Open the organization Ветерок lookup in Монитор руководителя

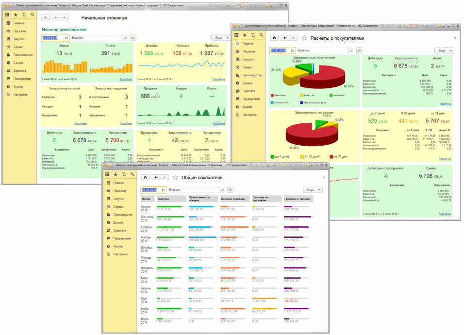pos(126,38)
